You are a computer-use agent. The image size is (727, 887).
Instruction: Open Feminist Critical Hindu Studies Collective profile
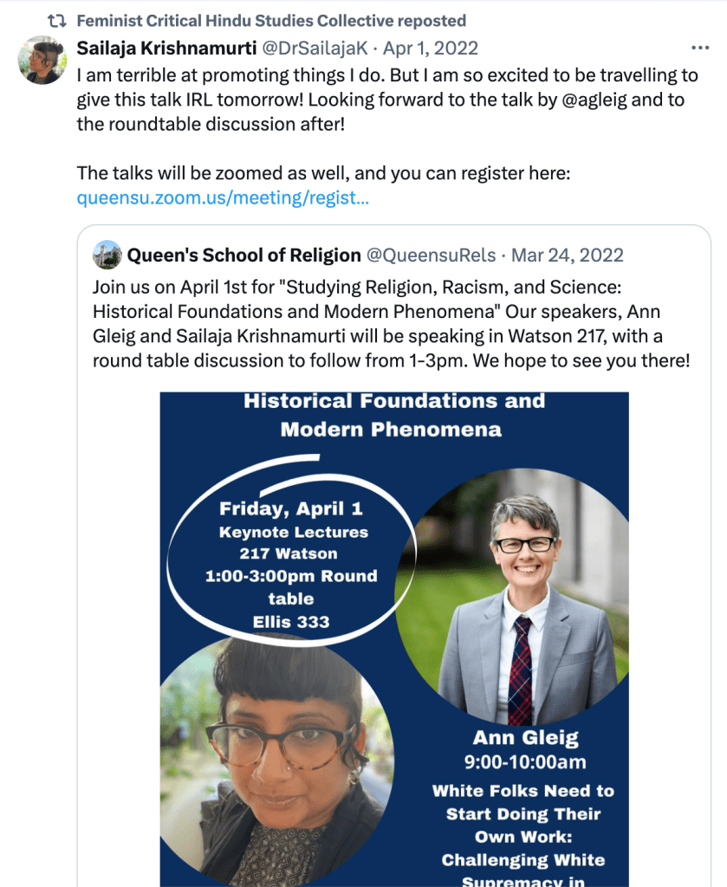point(271,20)
